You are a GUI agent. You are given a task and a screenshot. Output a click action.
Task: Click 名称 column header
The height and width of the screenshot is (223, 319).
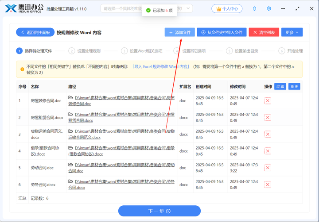click(x=35, y=87)
